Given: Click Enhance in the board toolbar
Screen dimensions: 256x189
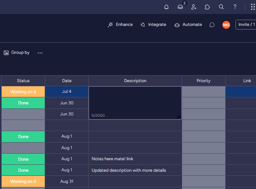Looking at the screenshot, I should pos(120,25).
